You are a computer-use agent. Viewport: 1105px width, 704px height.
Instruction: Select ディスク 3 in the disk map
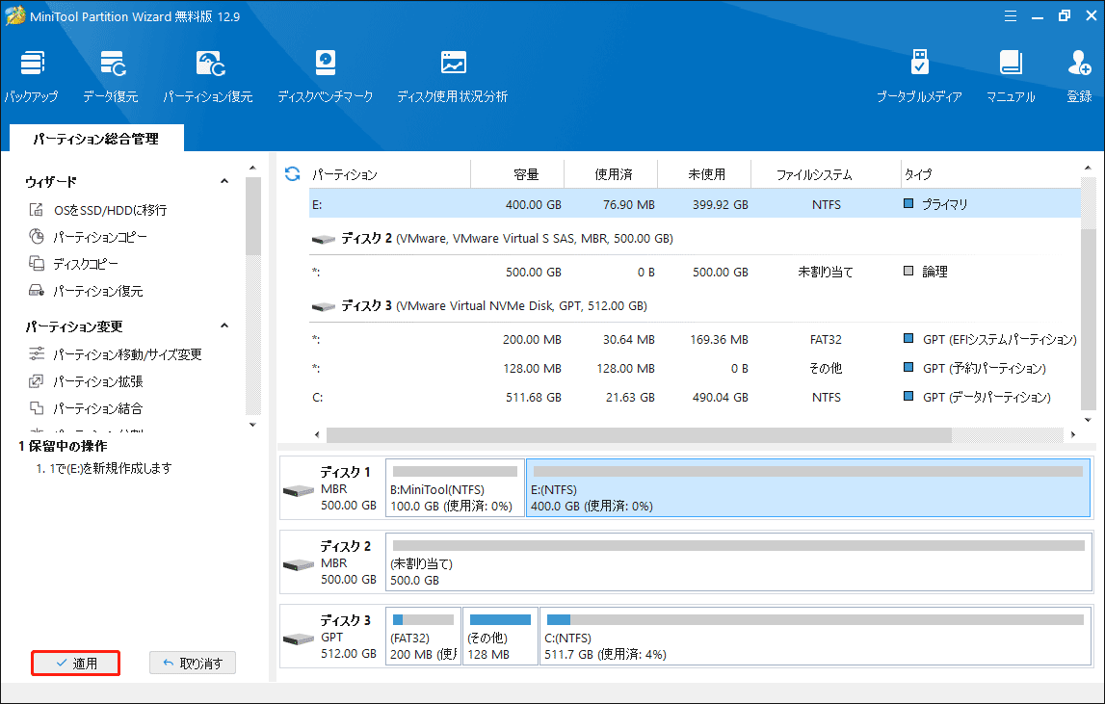point(332,637)
